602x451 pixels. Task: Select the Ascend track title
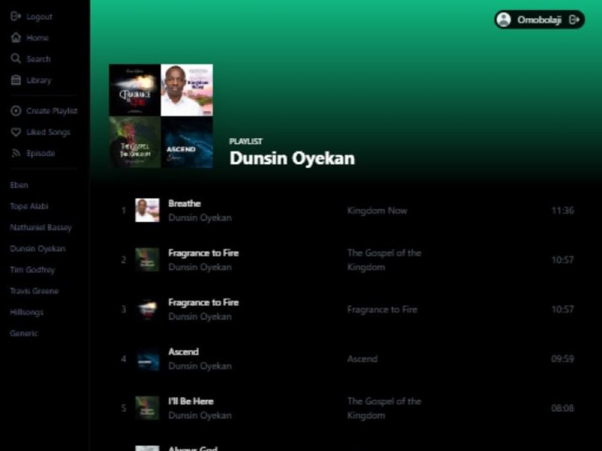pyautogui.click(x=184, y=352)
